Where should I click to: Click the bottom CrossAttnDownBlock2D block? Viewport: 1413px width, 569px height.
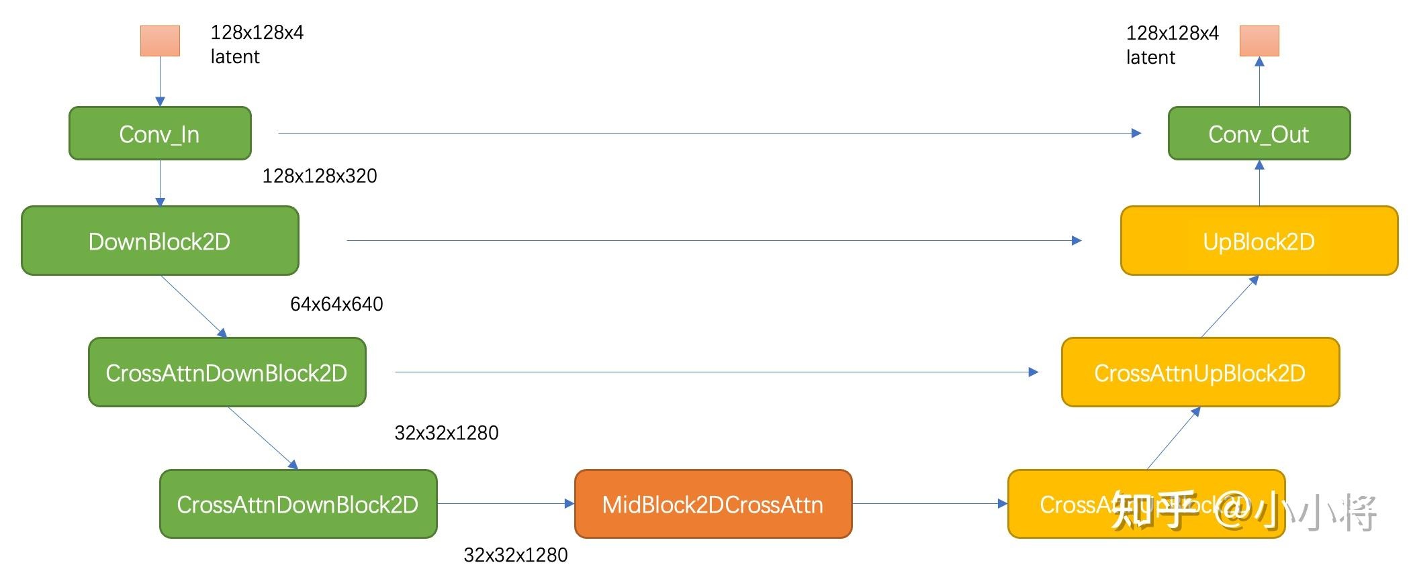pos(298,504)
